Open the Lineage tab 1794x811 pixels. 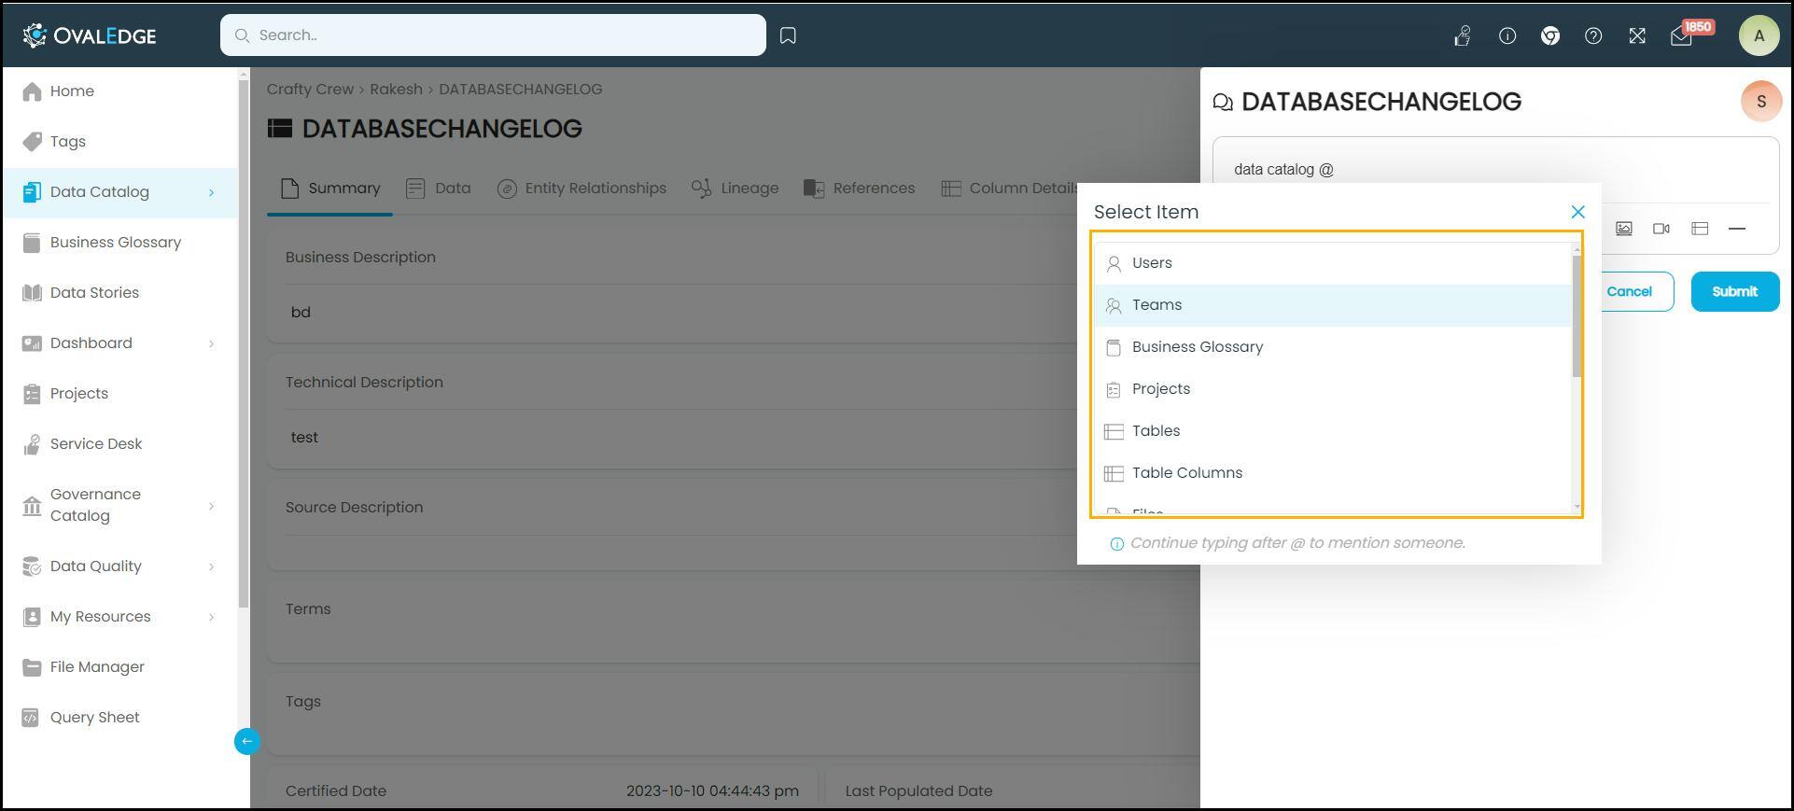(x=736, y=189)
